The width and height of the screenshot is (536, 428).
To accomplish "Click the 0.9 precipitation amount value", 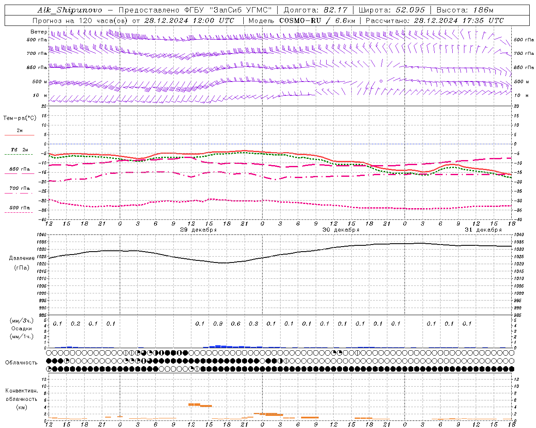I will pos(218,324).
